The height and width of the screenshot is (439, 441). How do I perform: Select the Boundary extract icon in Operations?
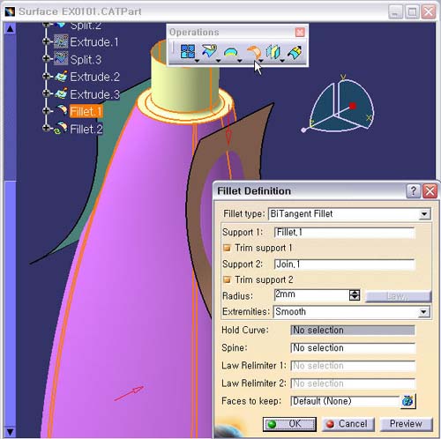point(231,52)
